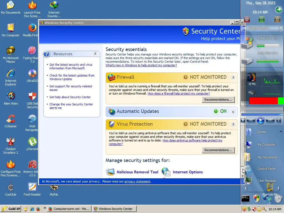Show hidden Quick Launch items chevron

45,208
